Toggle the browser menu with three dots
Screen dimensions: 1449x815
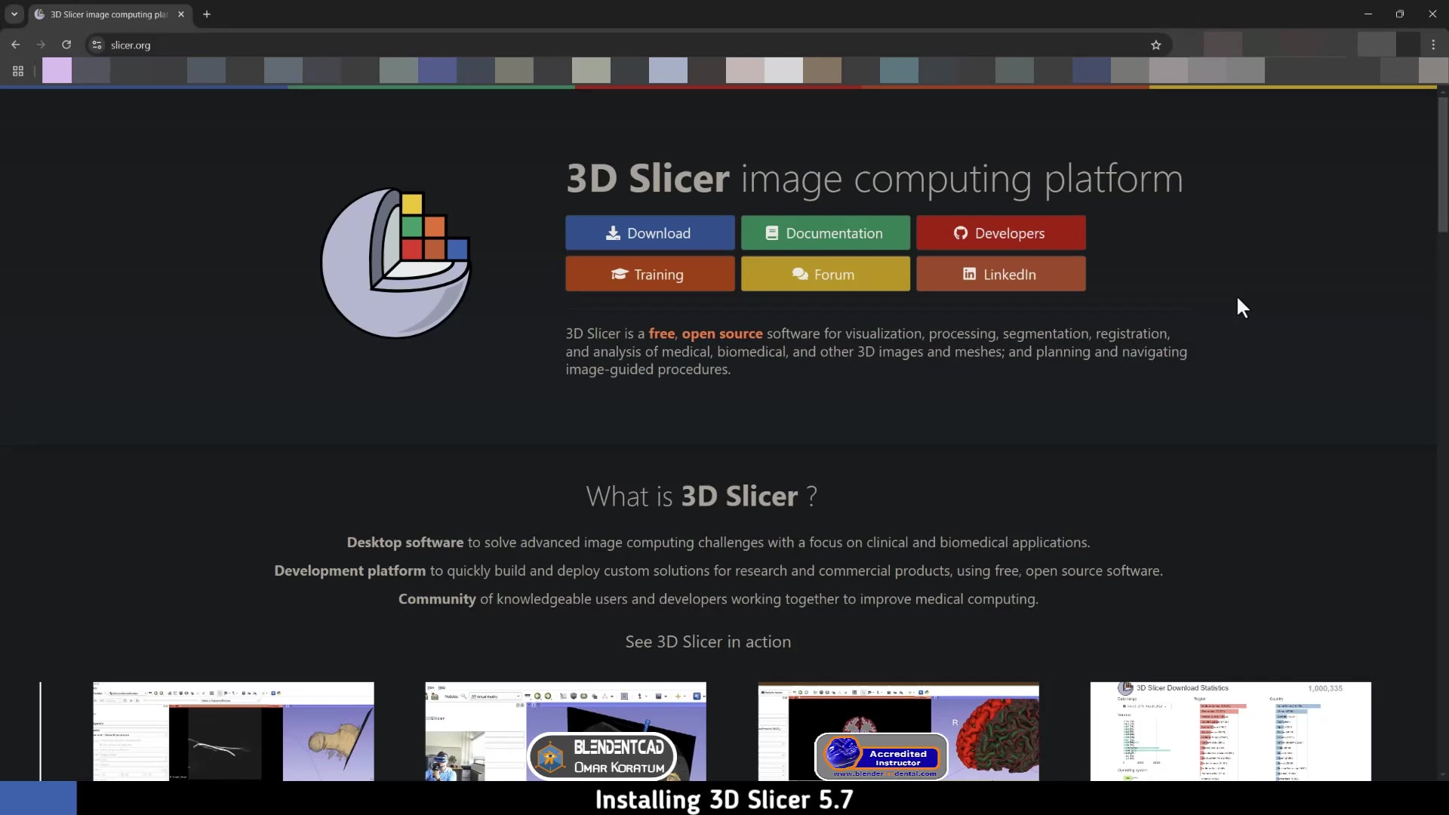1433,45
